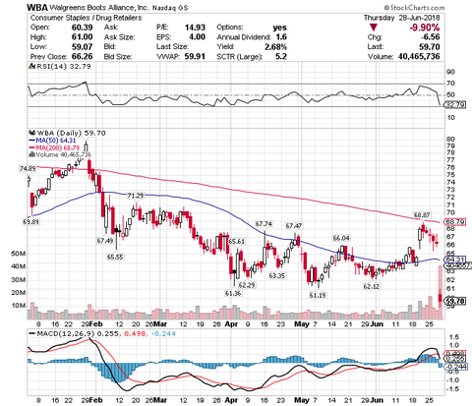The width and height of the screenshot is (472, 406).
Task: Click the -0.244 MACD axis tag
Action: pos(455,366)
